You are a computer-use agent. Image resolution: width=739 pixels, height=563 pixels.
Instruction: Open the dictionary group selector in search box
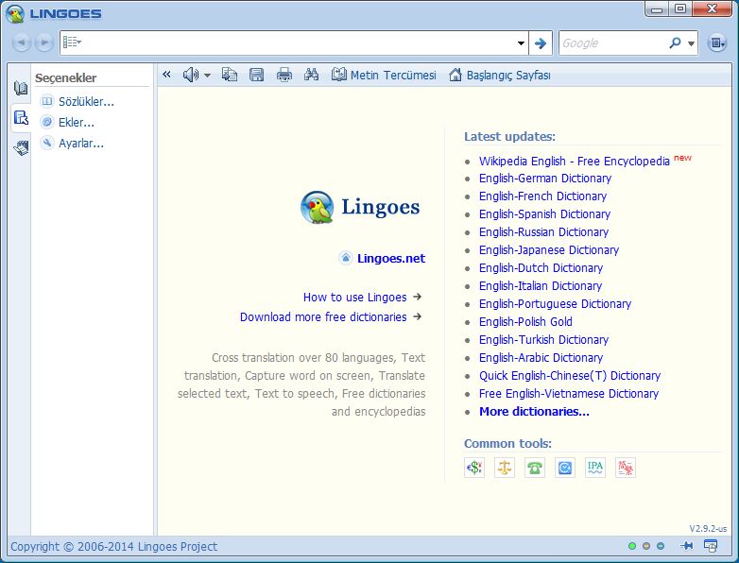click(72, 43)
